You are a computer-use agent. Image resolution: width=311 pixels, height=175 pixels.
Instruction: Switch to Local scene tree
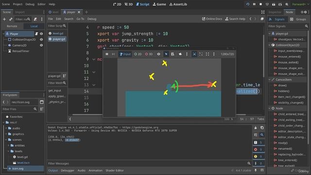pyautogui.click(x=34, y=26)
